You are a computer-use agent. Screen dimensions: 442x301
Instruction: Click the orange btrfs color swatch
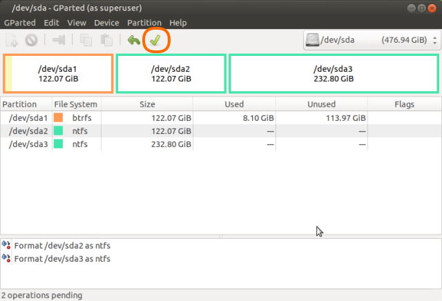coord(59,118)
